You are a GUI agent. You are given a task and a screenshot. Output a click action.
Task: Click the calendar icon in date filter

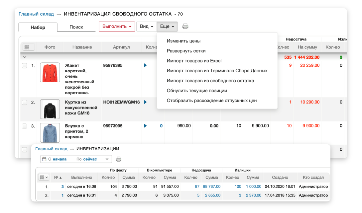pyautogui.click(x=44, y=159)
